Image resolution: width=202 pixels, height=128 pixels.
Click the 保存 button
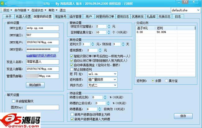tap(183, 116)
